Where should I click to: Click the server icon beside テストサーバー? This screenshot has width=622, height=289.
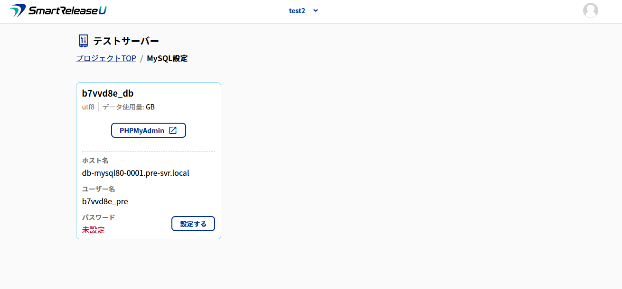pyautogui.click(x=83, y=41)
